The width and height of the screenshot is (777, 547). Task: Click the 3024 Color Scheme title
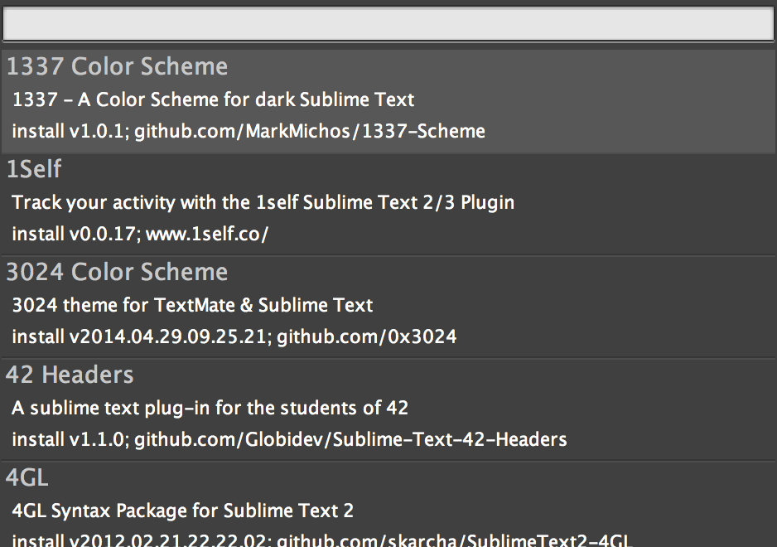(x=117, y=272)
